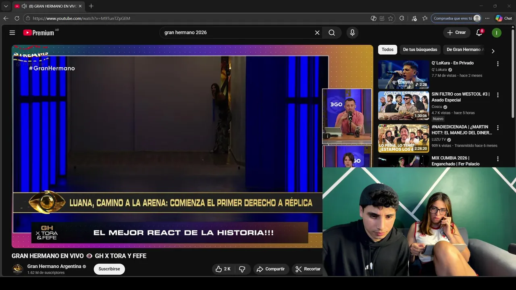
Task: Click the Copilot page icon in address bar
Action: (373, 18)
